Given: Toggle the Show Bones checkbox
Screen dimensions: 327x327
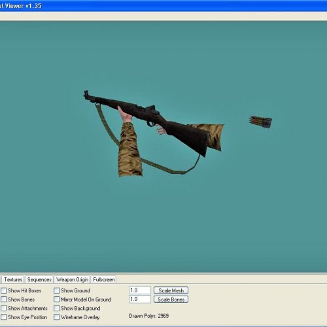Looking at the screenshot, I should pos(4,300).
